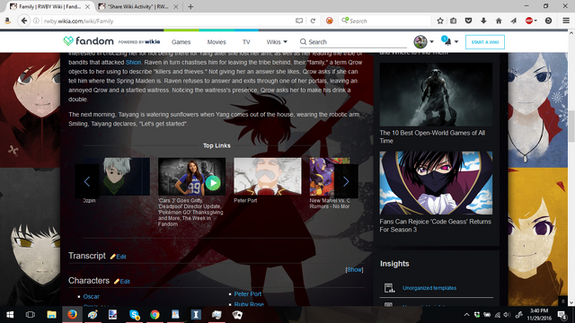This screenshot has width=575, height=323.
Task: Click the paper plane share icon
Action: [513, 21]
